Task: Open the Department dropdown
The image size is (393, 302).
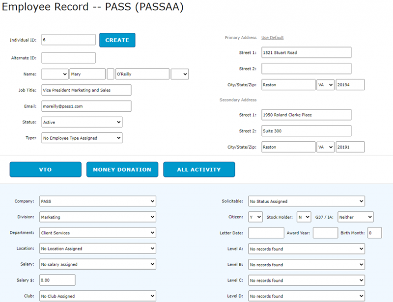Action: [x=98, y=233]
